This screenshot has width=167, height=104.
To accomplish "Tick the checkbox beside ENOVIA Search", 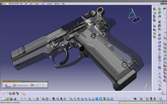I will point(17,85).
